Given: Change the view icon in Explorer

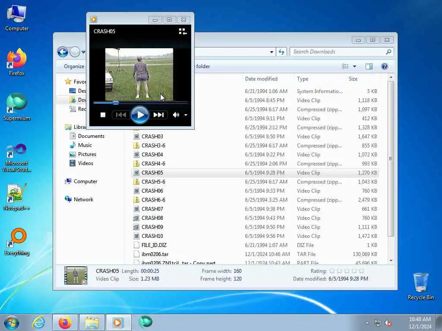Looking at the screenshot, I should tap(345, 66).
